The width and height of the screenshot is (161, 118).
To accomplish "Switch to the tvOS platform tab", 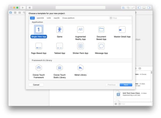I will coord(49,18).
